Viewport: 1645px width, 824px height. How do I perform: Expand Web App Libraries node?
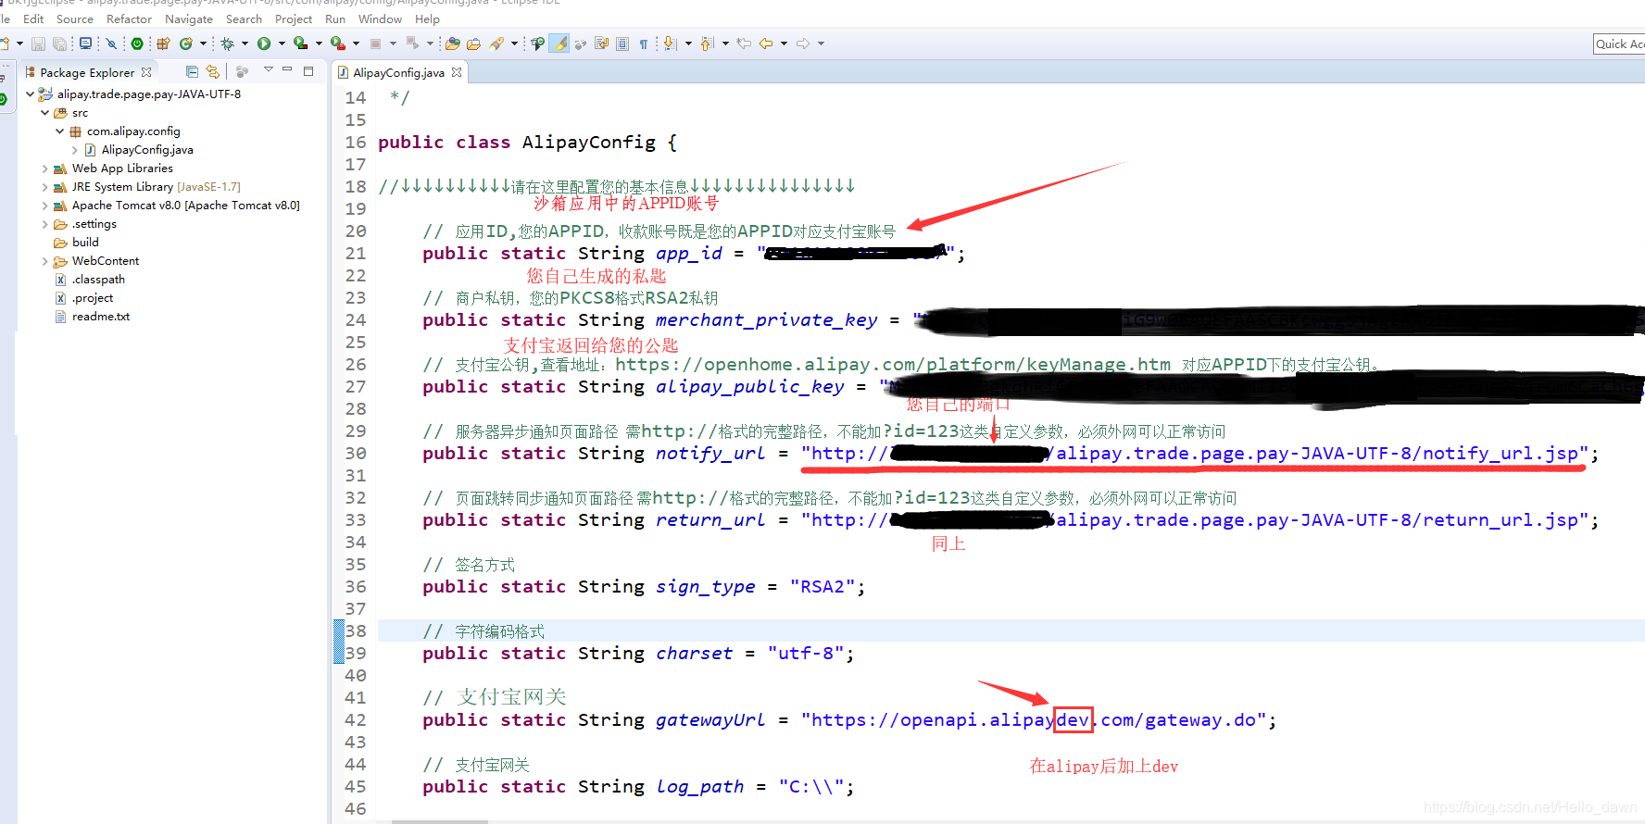pos(44,169)
